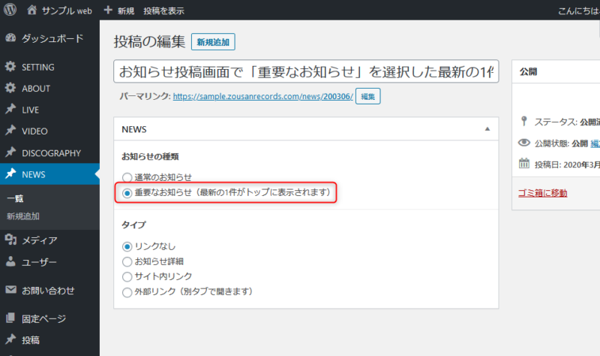Click the ユーザー person icon
This screenshot has height=356, width=600.
click(x=10, y=262)
